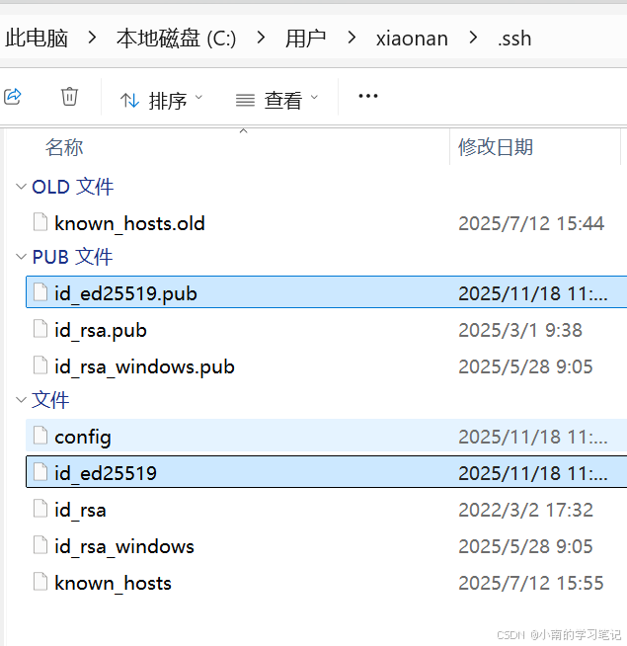Click .ssh breadcrumb segment
Image resolution: width=627 pixels, height=646 pixels.
pos(514,39)
